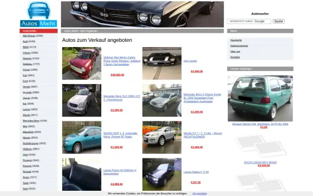The width and height of the screenshot is (313, 196).
Task: Open the Dateiverzeichnis menu item
Action: click(239, 46)
